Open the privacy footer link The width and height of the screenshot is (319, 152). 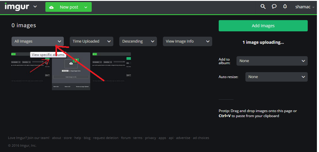pyautogui.click(x=150, y=138)
